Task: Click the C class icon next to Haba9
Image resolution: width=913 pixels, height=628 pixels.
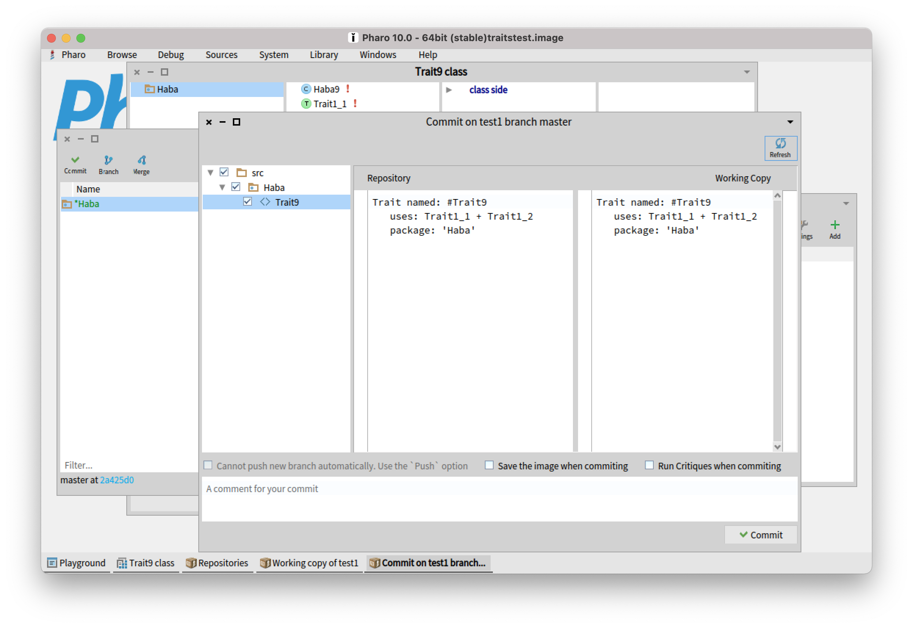Action: click(x=306, y=89)
